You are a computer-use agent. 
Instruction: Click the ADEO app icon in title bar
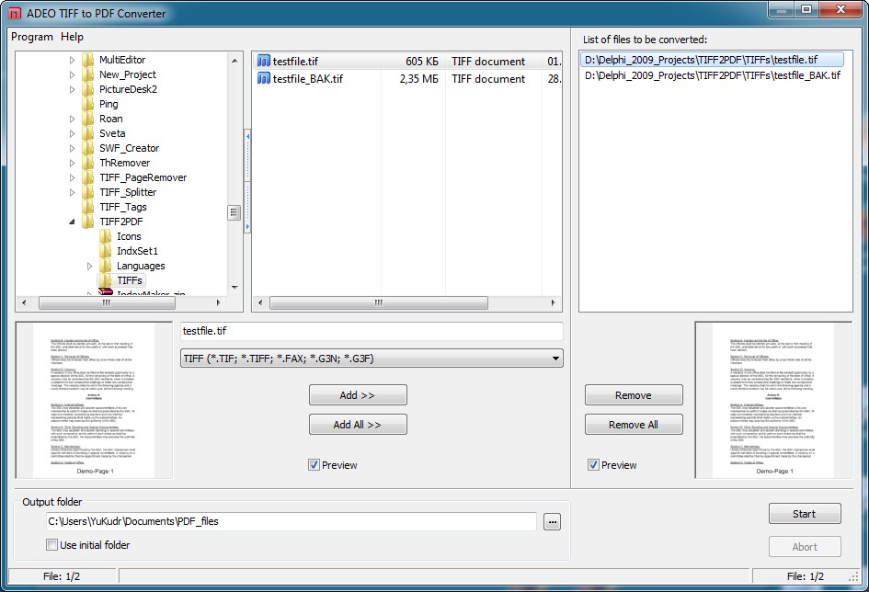click(x=15, y=13)
